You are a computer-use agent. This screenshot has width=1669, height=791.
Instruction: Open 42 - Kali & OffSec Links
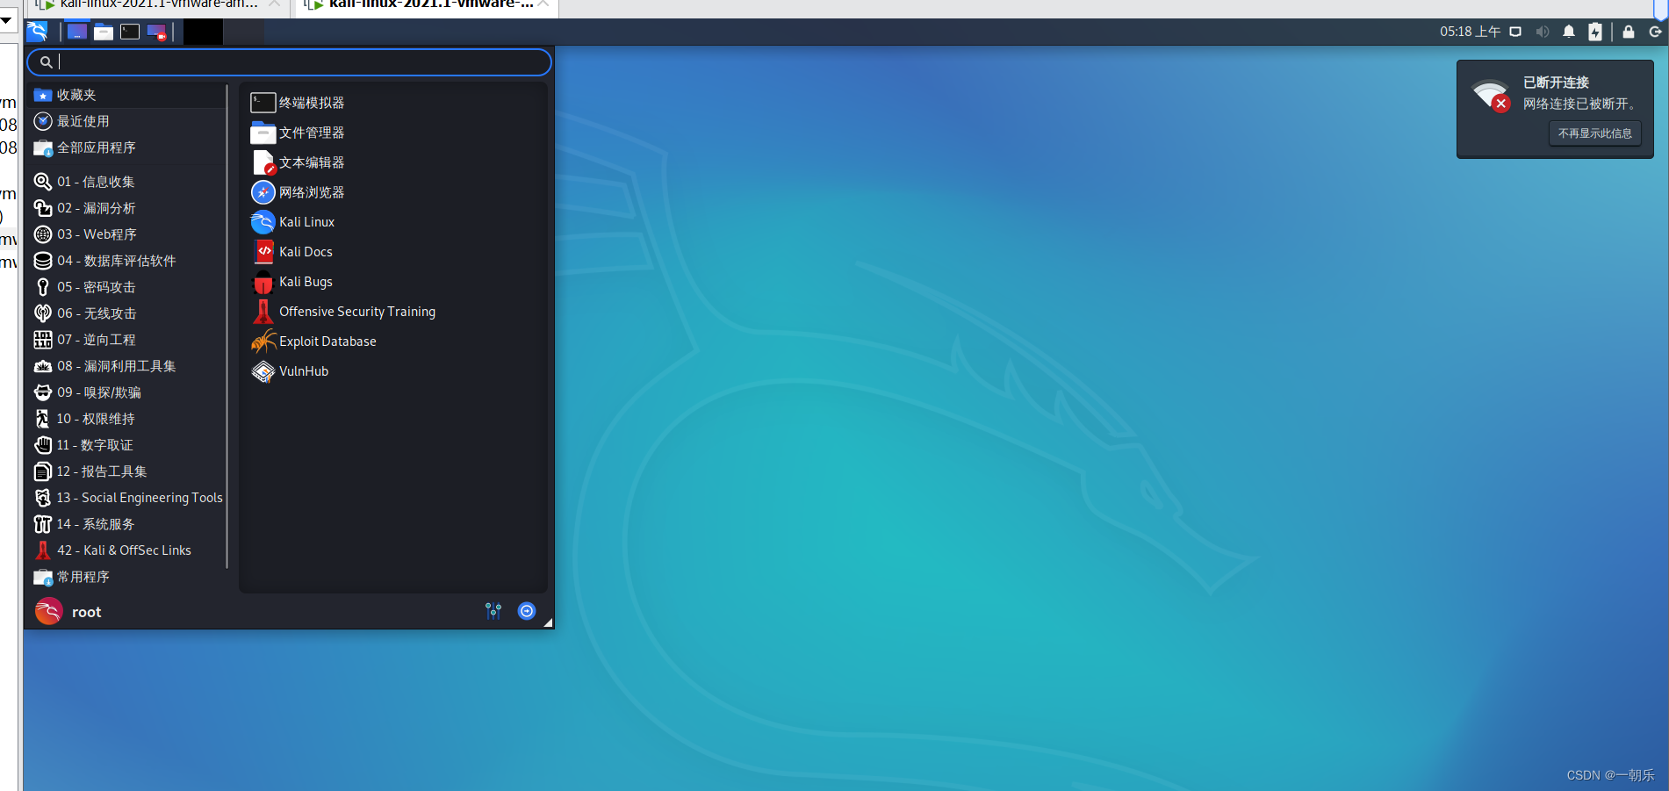128,550
